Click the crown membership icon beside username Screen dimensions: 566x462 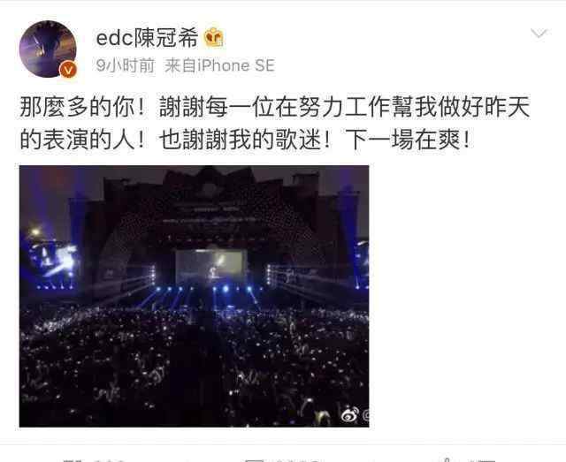pyautogui.click(x=214, y=37)
